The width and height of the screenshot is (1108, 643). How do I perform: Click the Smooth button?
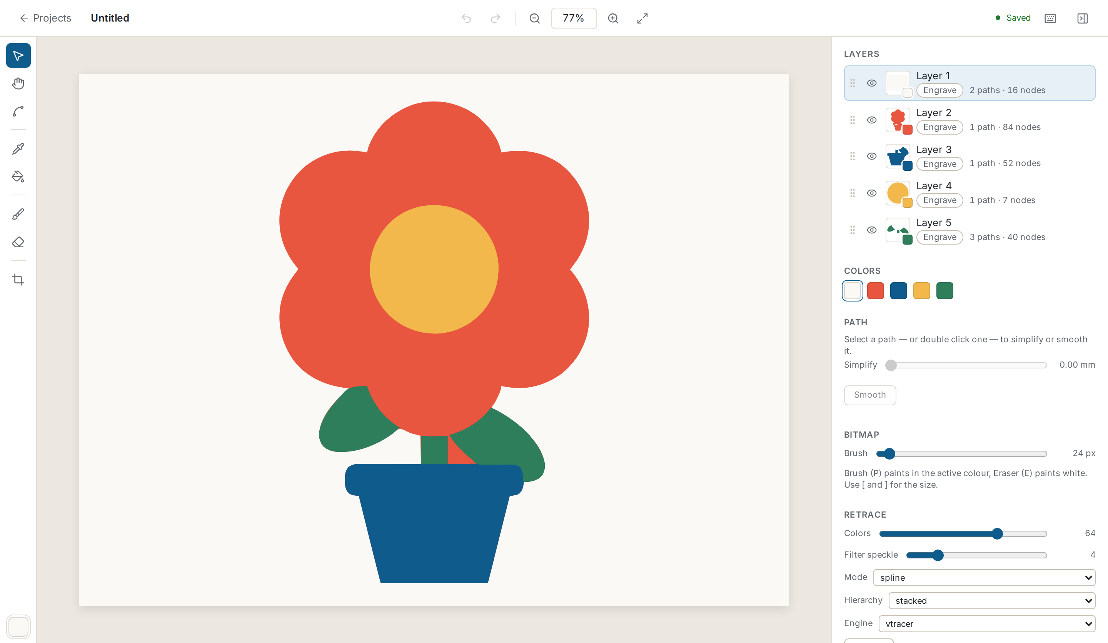tap(870, 395)
